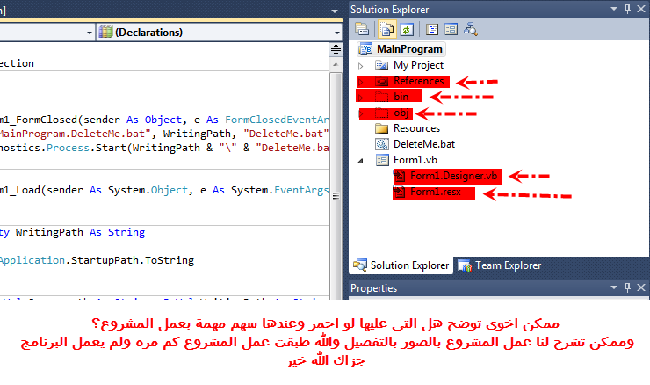Open Solution Explorer window position dropdown arrow

coord(613,9)
